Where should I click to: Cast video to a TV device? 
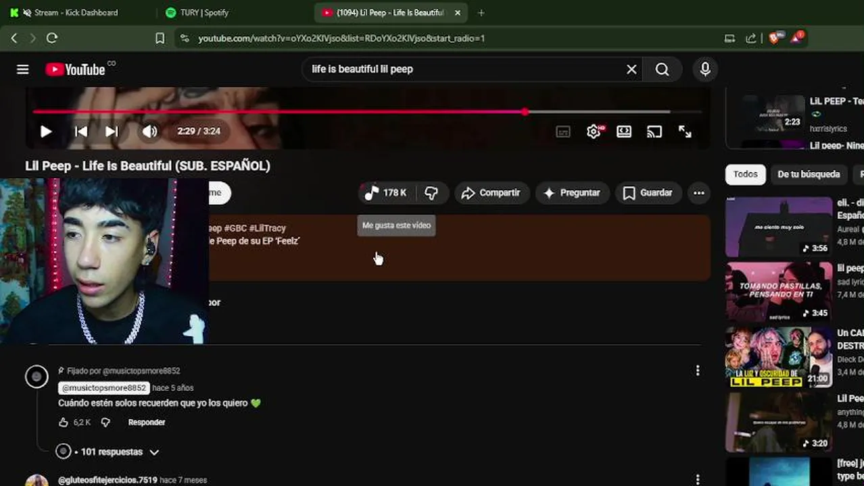point(654,132)
